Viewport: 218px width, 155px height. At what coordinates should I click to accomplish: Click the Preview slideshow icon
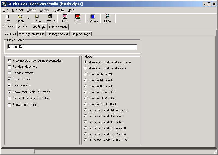click(x=93, y=17)
